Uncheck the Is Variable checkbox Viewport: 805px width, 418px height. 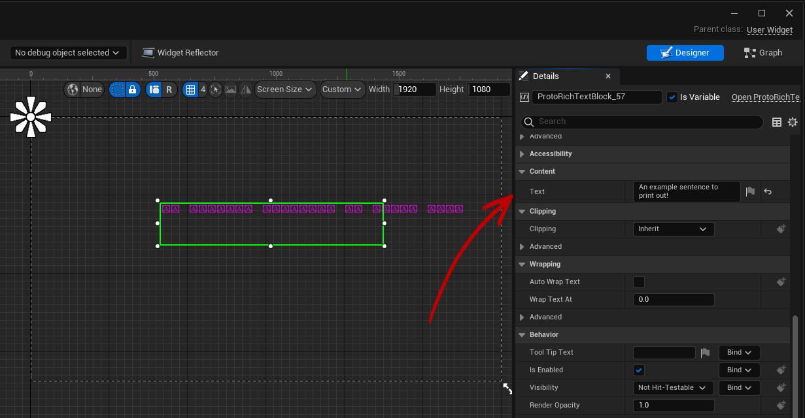click(x=672, y=97)
